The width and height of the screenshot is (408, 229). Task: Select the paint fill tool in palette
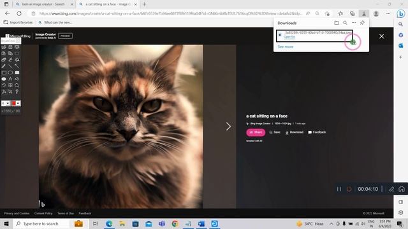click(17, 60)
